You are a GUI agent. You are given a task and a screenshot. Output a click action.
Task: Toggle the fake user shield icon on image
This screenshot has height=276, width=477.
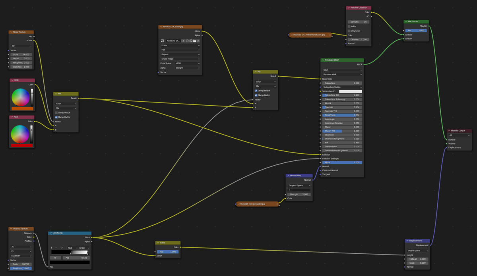187,41
